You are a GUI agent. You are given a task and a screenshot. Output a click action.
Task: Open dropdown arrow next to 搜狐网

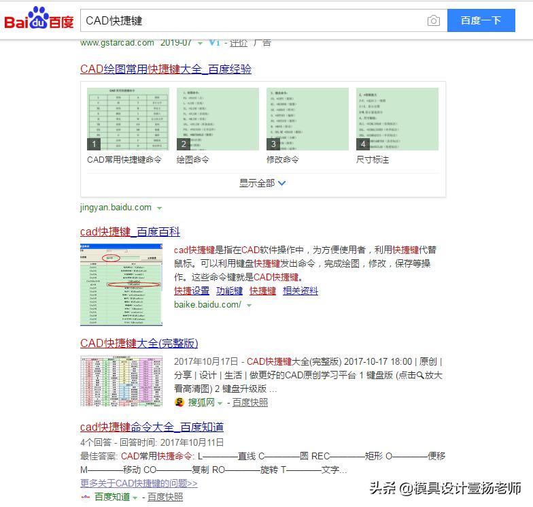click(x=220, y=403)
